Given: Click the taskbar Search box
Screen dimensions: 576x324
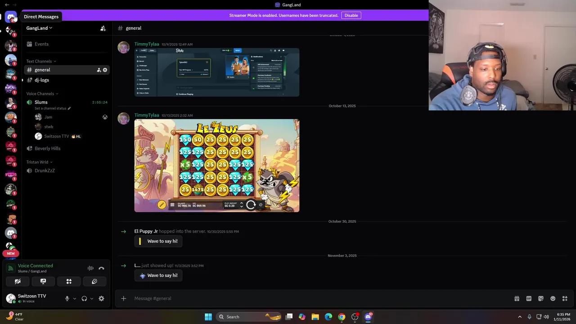Looking at the screenshot, I should (249, 317).
